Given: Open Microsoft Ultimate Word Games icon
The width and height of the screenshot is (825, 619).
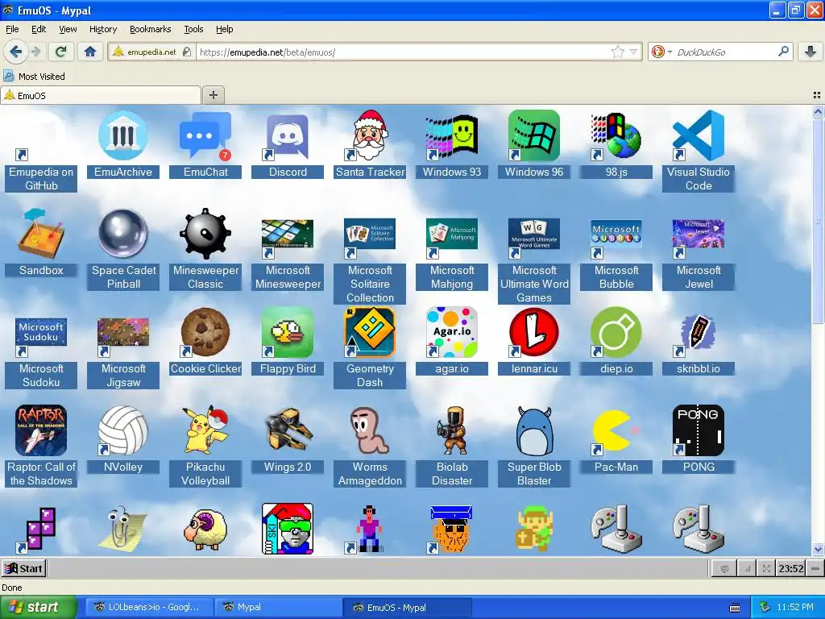Looking at the screenshot, I should pyautogui.click(x=534, y=239).
